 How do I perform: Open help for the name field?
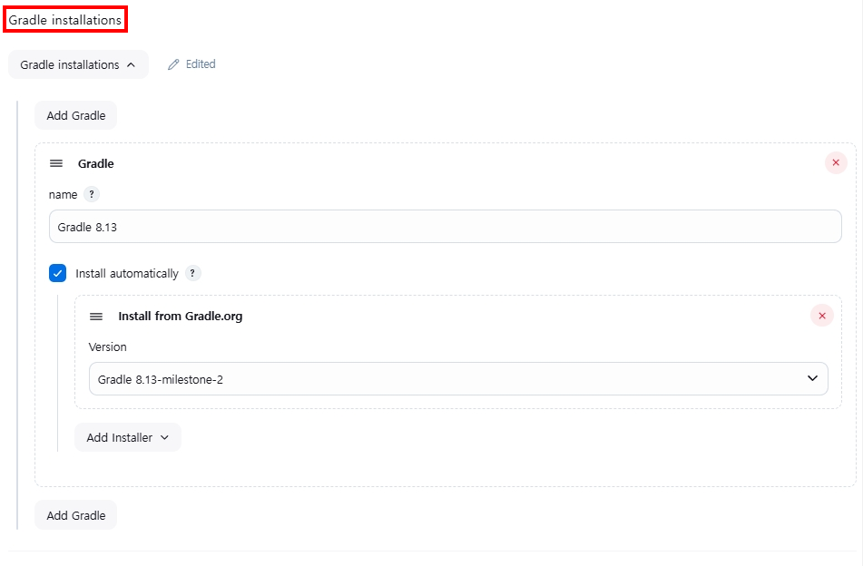point(92,194)
